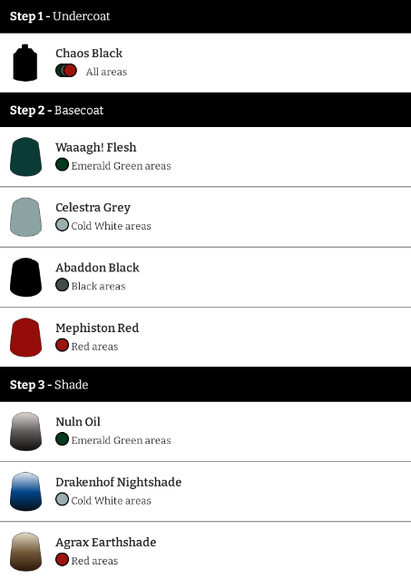Select the Agrax Earthshade shade pot icon
411x579 pixels.
pos(25,552)
